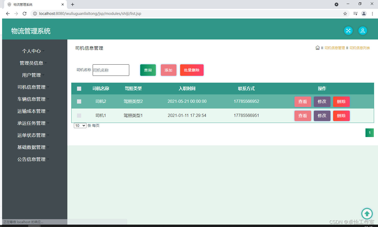The image size is (378, 227).
Task: Click the 物流管理系统 header title
Action: [31, 31]
